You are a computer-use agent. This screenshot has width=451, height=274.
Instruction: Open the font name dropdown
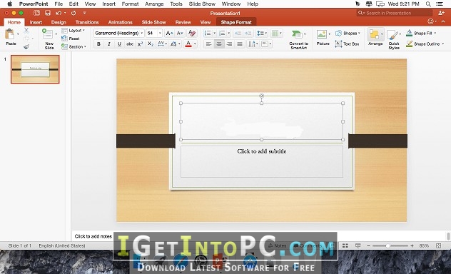118,34
